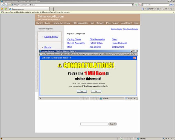Close the Attention-Participation Required dialog with red X
175x140 pixels.
(x=134, y=58)
